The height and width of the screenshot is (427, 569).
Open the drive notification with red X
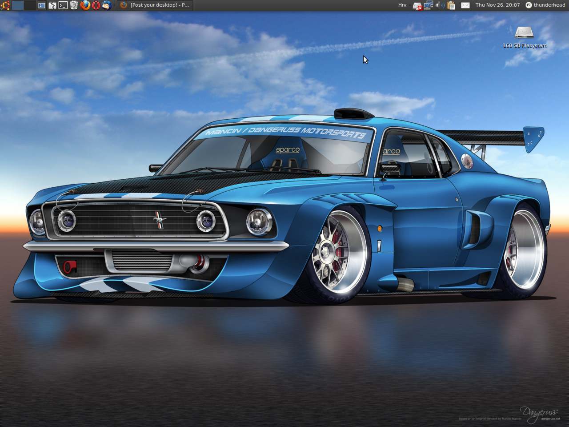point(417,6)
